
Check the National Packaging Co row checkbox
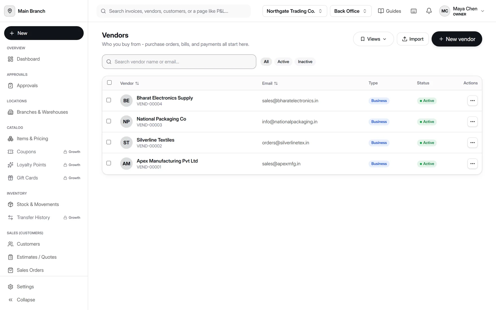109,121
